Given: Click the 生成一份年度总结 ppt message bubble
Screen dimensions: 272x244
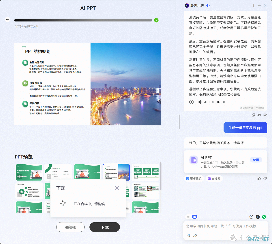Looking at the screenshot, I should 245,128.
